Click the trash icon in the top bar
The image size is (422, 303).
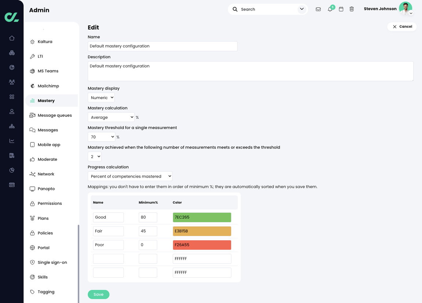pos(352,9)
